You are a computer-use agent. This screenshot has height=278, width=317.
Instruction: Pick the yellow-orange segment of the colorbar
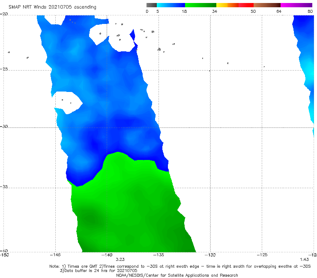coord(227,5)
